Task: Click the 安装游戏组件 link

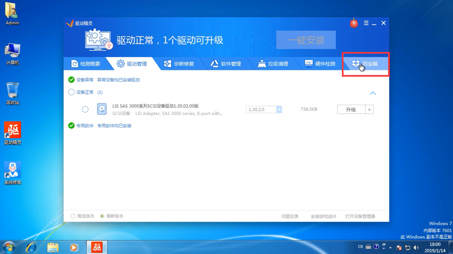Action: 323,216
